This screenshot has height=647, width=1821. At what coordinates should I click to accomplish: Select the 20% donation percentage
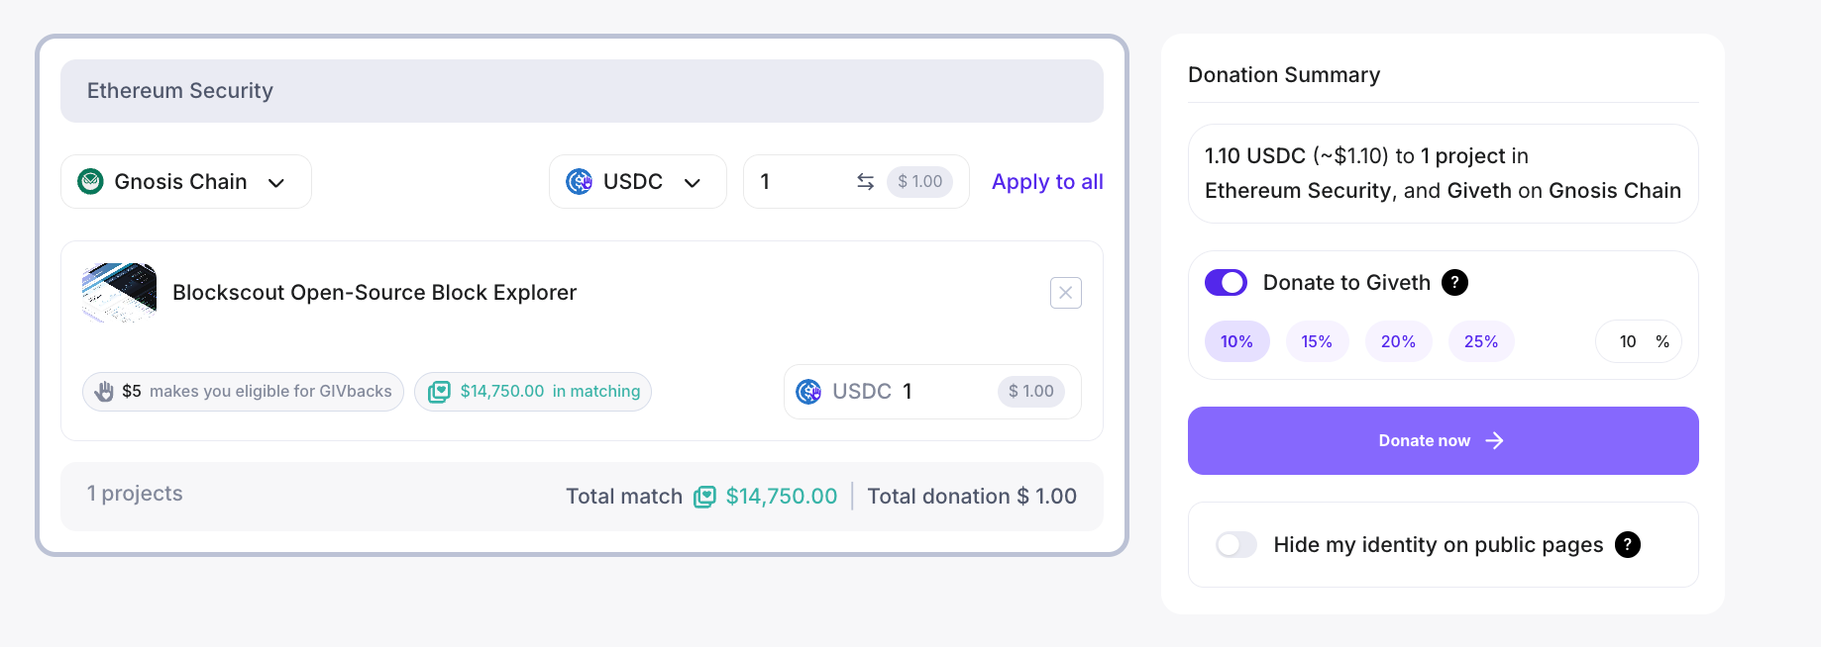pos(1397,341)
